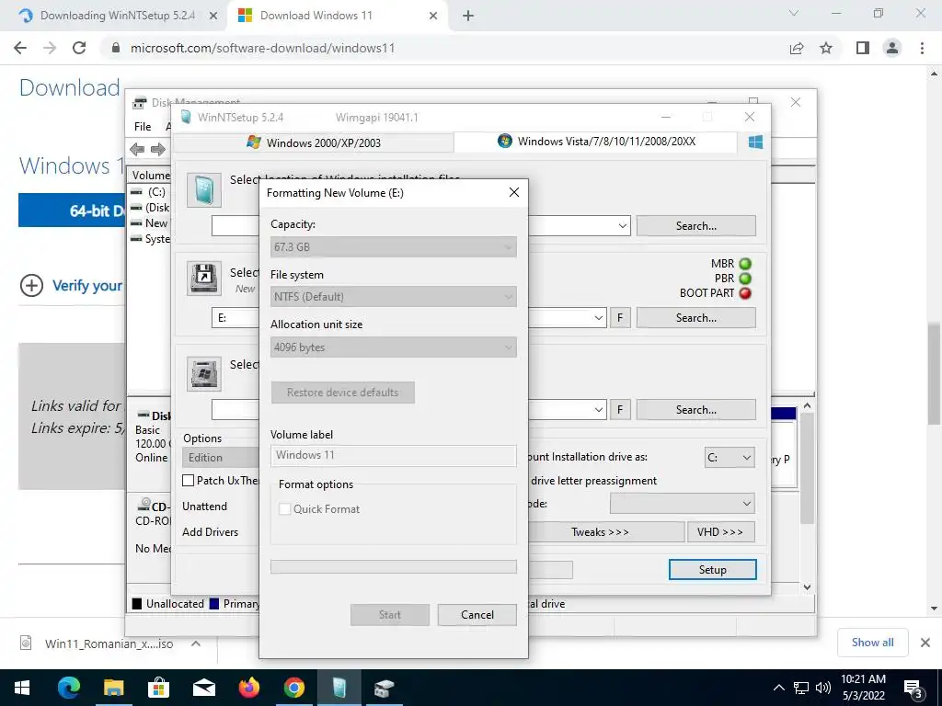Close the Formatting New Volume dialog

tap(513, 192)
